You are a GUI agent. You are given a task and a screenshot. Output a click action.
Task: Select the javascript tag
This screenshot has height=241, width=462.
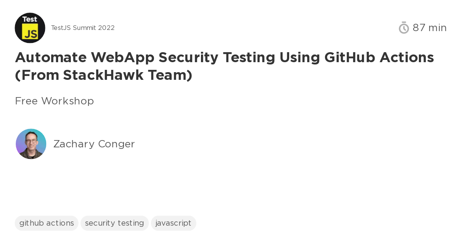pos(173,223)
